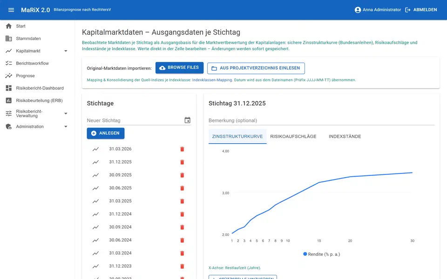Open the Indexstände tab
This screenshot has width=447, height=279.
click(x=345, y=136)
